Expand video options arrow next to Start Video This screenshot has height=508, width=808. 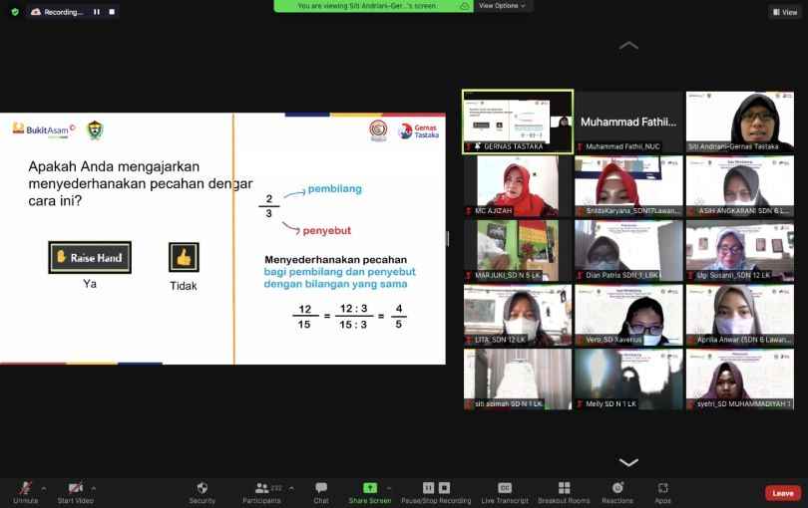coord(94,488)
